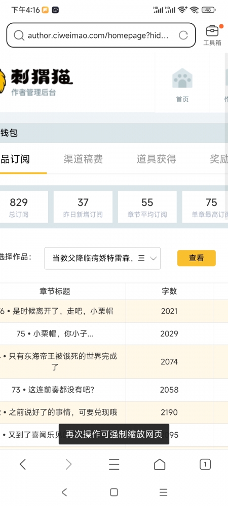The image size is (228, 506).
Task: Click word count 2058
Action: tap(169, 390)
